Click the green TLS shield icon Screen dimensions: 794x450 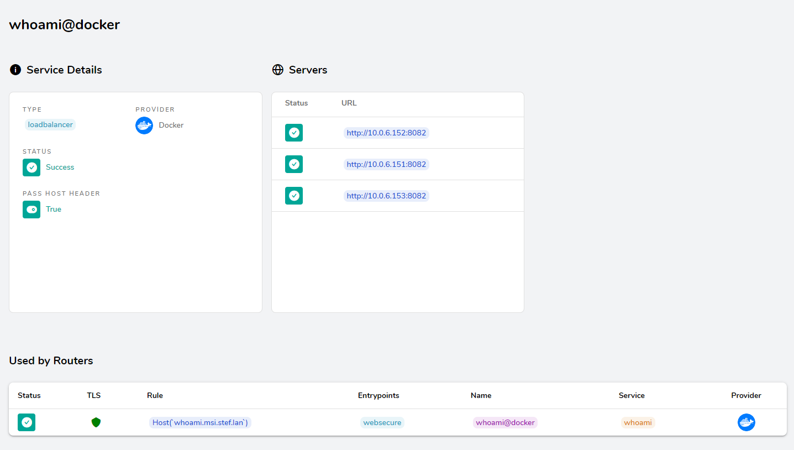tap(96, 422)
